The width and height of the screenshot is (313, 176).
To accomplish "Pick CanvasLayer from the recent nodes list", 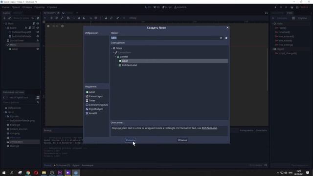I will [x=96, y=96].
